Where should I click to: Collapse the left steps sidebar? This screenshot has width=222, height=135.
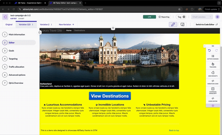pos(40,32)
